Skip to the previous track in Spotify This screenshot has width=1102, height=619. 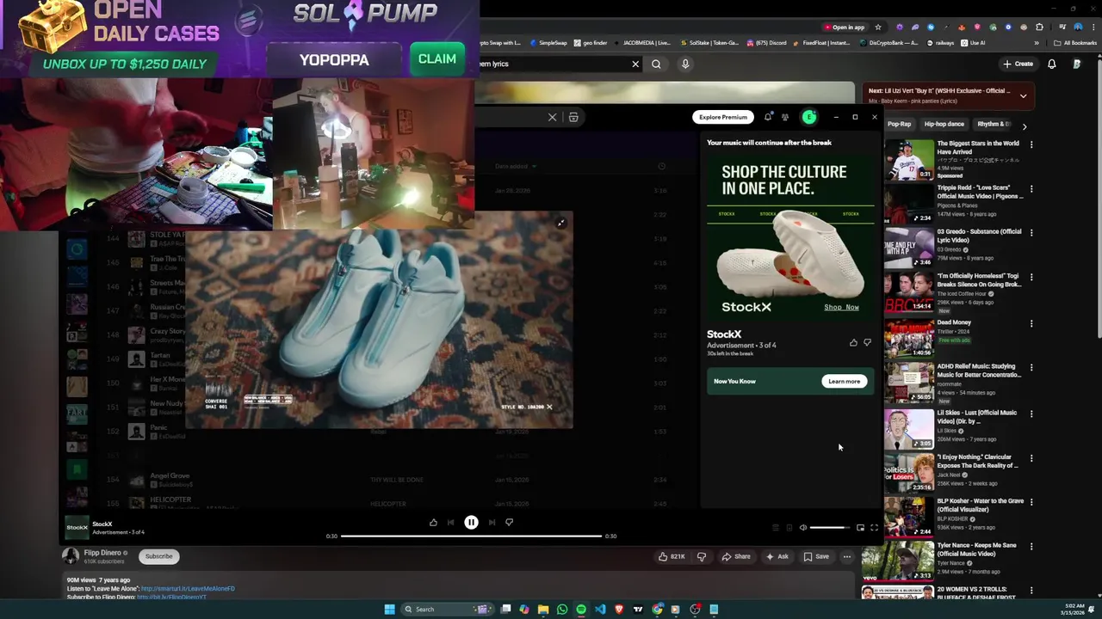click(450, 522)
